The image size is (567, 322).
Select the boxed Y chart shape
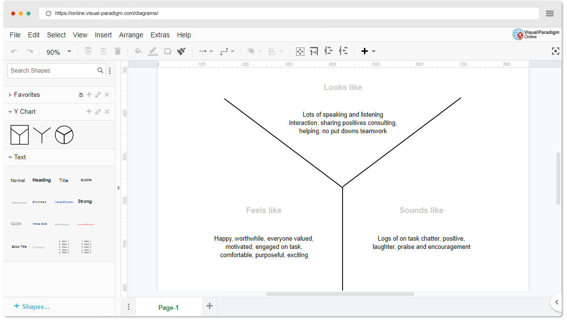coord(19,135)
